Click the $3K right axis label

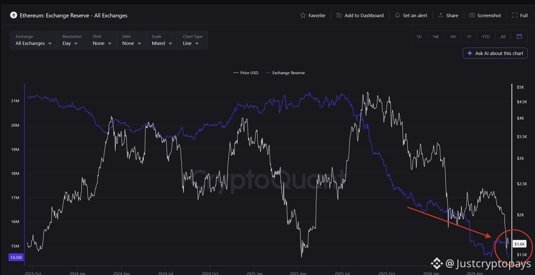[x=520, y=158]
